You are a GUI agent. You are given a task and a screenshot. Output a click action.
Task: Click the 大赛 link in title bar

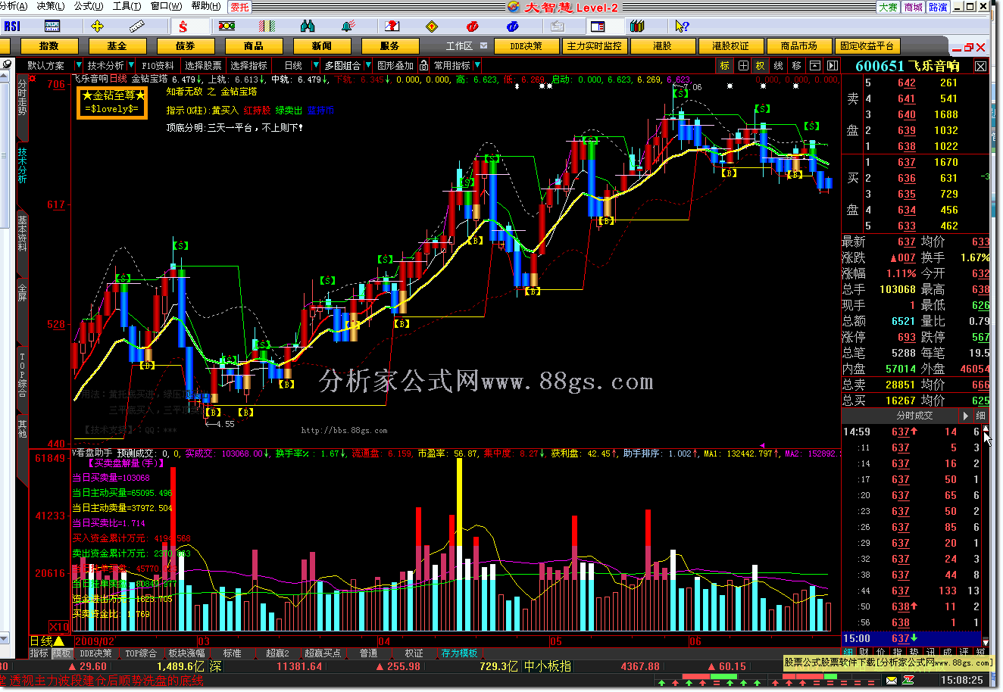coord(889,7)
